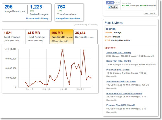
Task: Upgrade to Plus Plan ($99 / Month)
Action: (x=118, y=70)
